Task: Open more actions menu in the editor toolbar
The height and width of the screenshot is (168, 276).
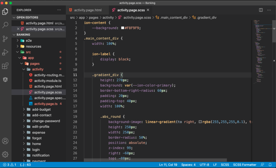Action: pyautogui.click(x=269, y=10)
